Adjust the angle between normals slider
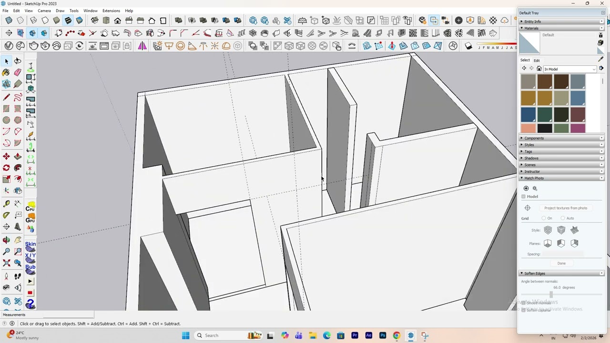Viewport: 610px width, 343px height. coord(551,294)
